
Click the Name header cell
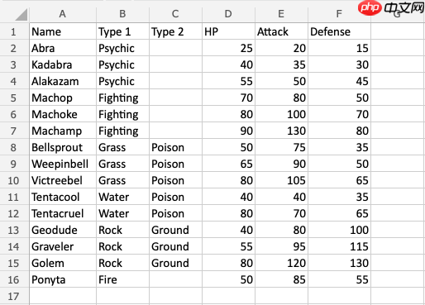coord(63,31)
